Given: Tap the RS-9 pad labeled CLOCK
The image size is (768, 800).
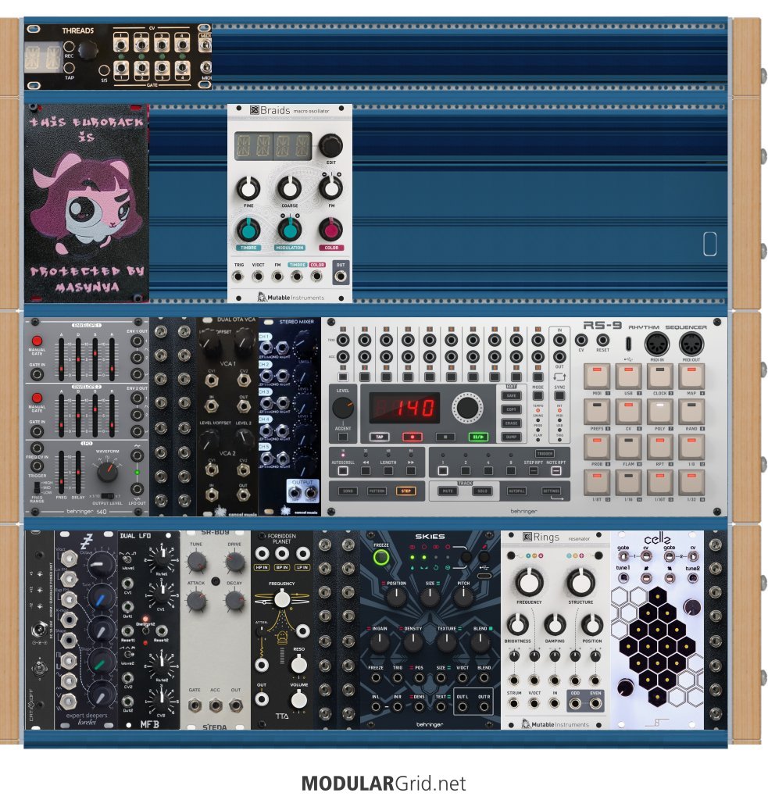Looking at the screenshot, I should click(x=659, y=377).
